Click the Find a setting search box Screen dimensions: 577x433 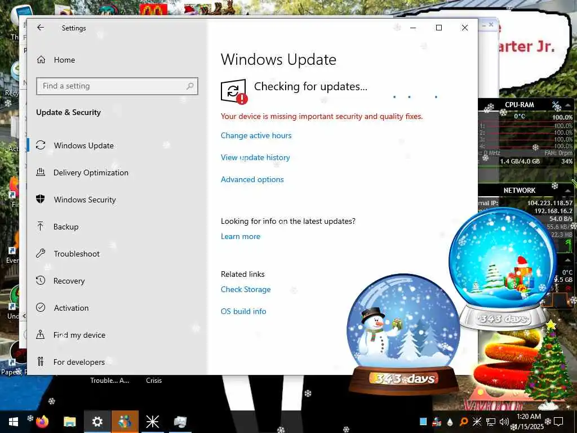(117, 86)
